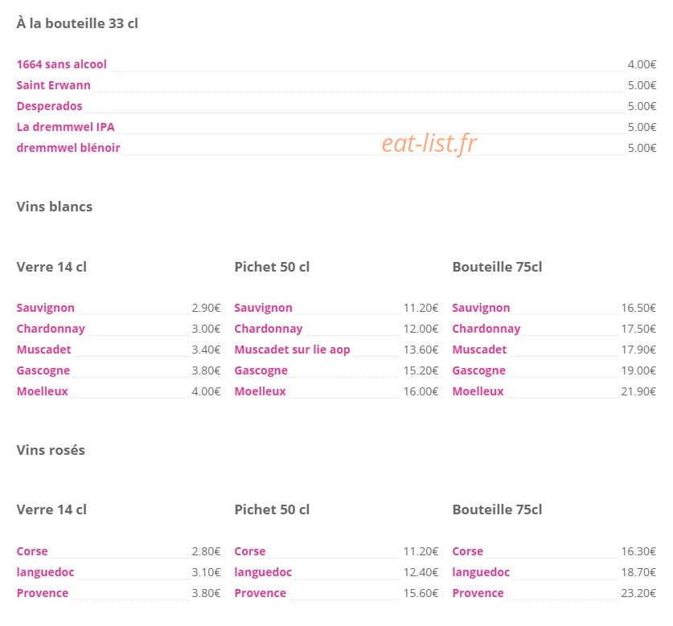Click Moelleux white pichet at 16.00€
673x626 pixels.
click(x=260, y=391)
